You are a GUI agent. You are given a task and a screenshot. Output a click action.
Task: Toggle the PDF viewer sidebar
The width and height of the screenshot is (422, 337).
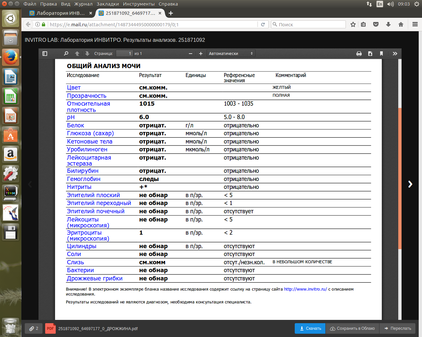pos(45,54)
